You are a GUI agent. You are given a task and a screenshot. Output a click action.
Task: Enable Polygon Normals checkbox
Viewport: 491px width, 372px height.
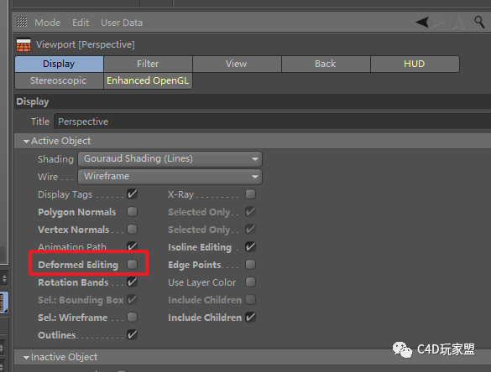click(x=132, y=212)
